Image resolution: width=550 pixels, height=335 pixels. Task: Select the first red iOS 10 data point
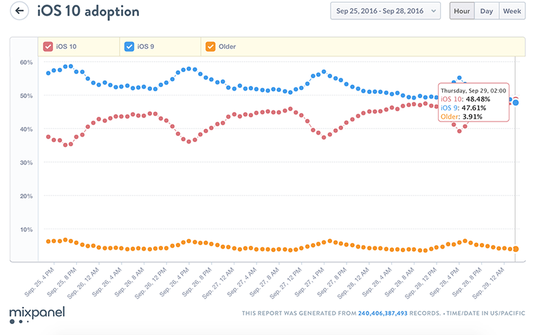click(x=48, y=137)
